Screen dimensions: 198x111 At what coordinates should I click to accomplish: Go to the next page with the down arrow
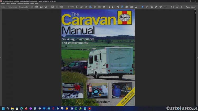click(62, 7)
